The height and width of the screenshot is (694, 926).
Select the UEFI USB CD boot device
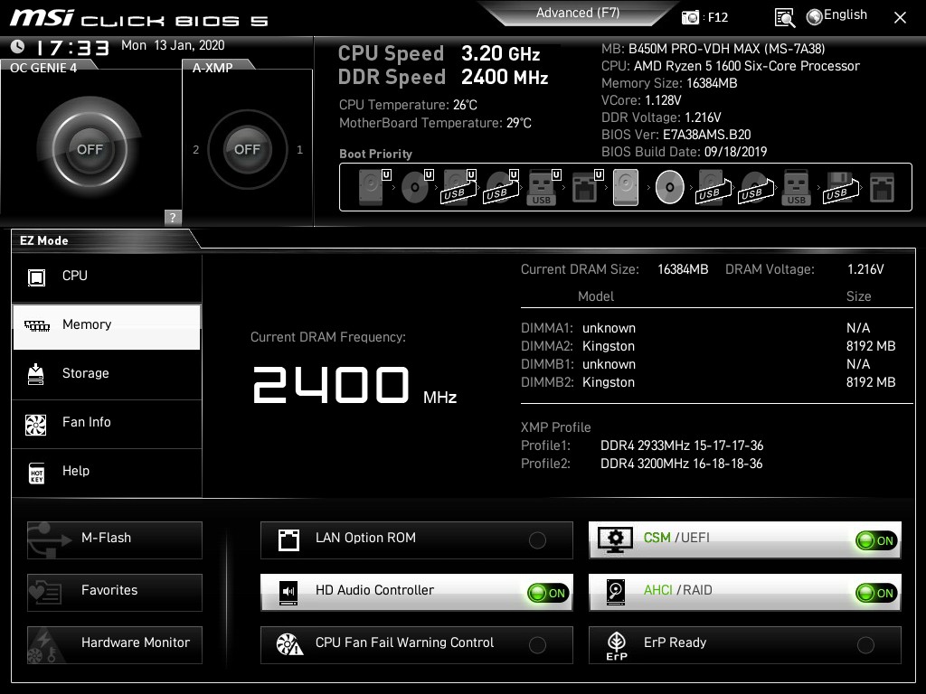pyautogui.click(x=501, y=187)
